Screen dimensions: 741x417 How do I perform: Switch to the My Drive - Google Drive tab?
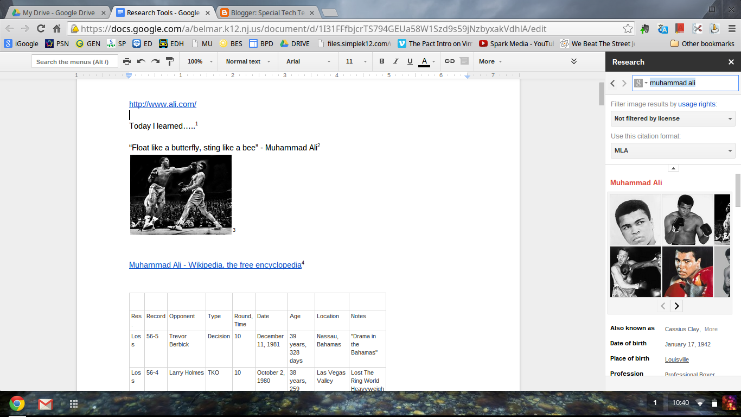point(59,12)
